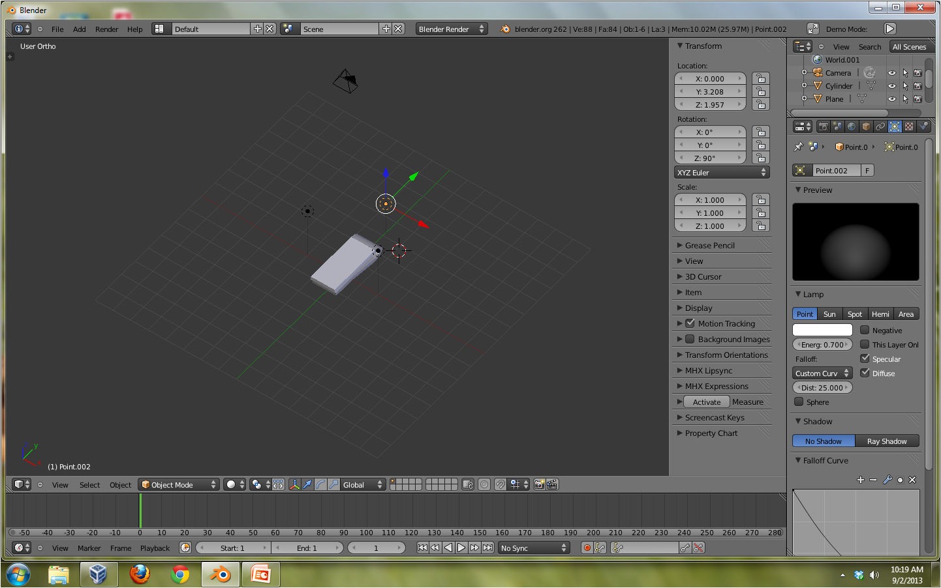Toggle the 3D manipulator axis icon
Image resolution: width=941 pixels, height=588 pixels.
click(x=295, y=484)
